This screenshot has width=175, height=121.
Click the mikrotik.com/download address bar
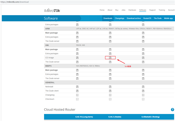pos(87,2)
